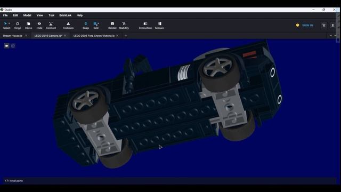The height and width of the screenshot is (192, 341).
Task: Open the View menu
Action: click(40, 15)
